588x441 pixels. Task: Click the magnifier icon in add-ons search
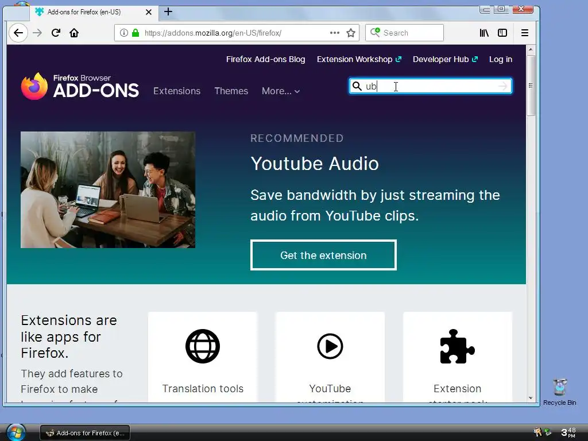[x=357, y=86]
